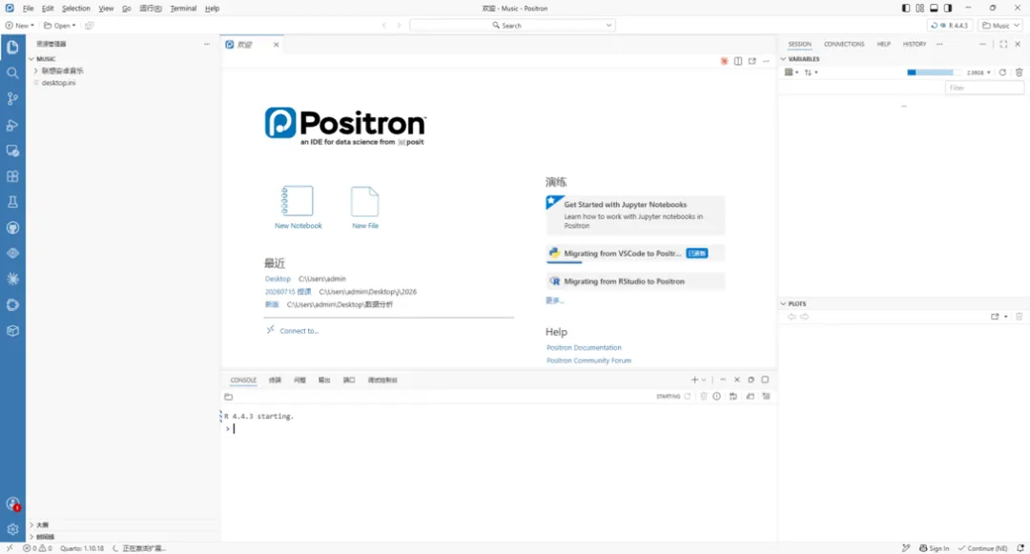Viewport: 1030px width, 554px height.
Task: Open the Extensions view in activity bar
Action: click(12, 175)
